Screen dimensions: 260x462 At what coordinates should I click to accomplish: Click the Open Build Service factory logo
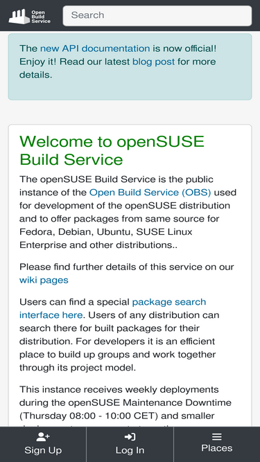[19, 17]
